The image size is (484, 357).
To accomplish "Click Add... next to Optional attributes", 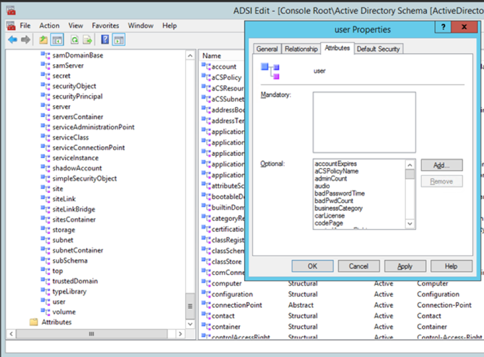I will (x=442, y=165).
